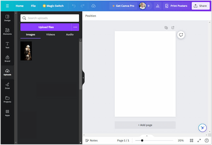The height and width of the screenshot is (145, 212).
Task: Open the help question mark
Action: pyautogui.click(x=206, y=140)
